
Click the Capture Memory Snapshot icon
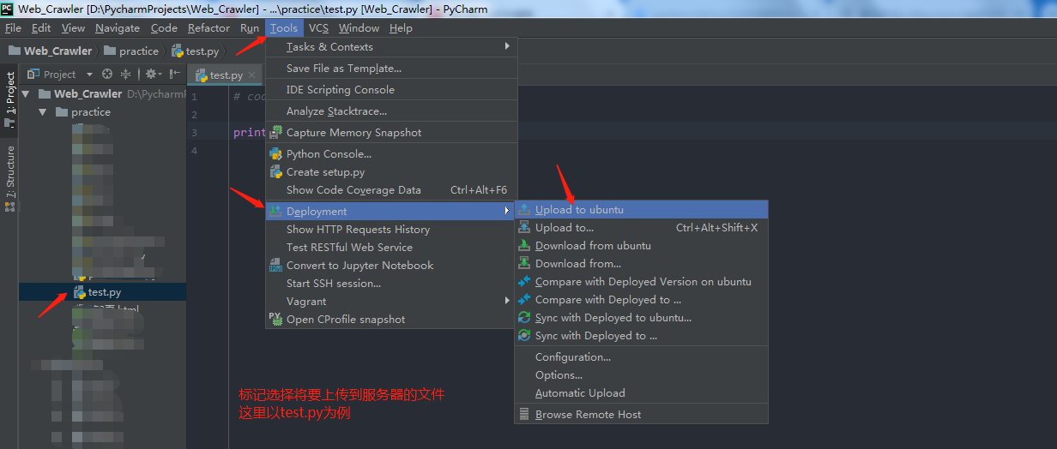pyautogui.click(x=275, y=133)
